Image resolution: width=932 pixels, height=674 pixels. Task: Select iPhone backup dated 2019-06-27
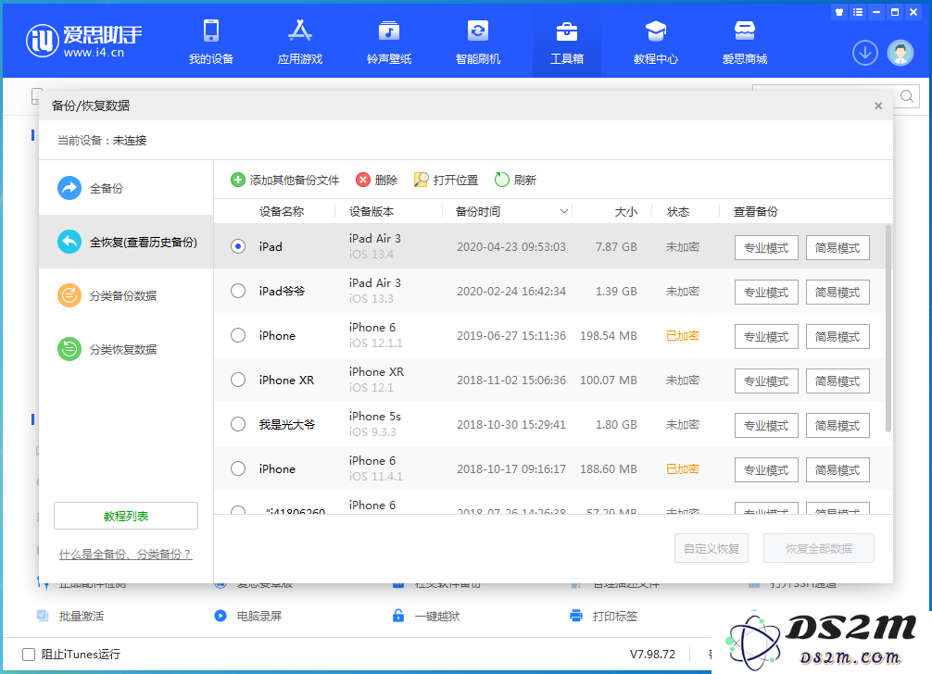(238, 335)
